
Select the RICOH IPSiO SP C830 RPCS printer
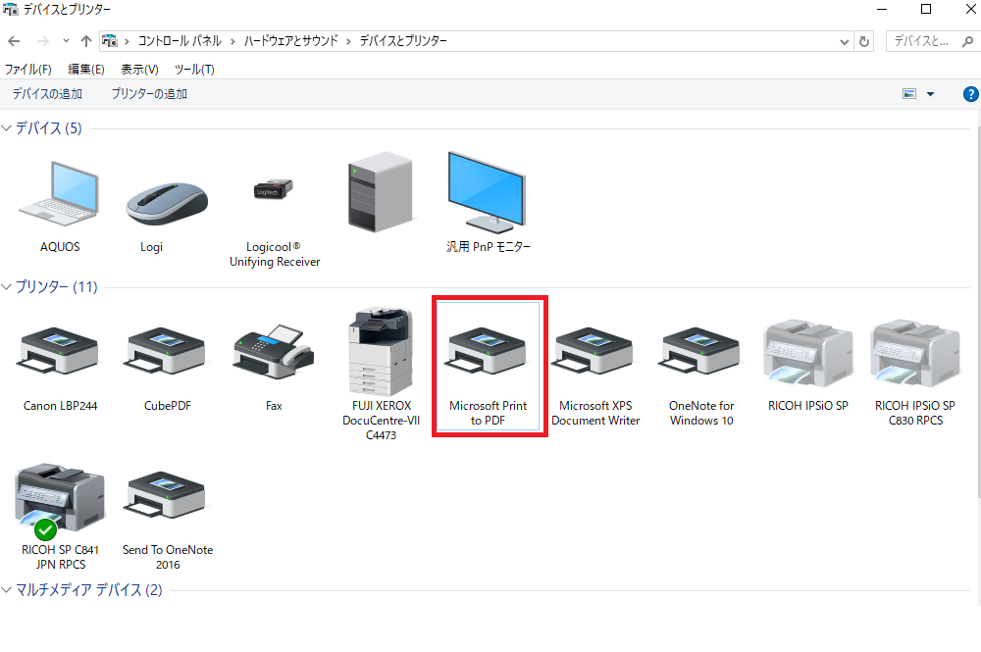click(x=915, y=353)
